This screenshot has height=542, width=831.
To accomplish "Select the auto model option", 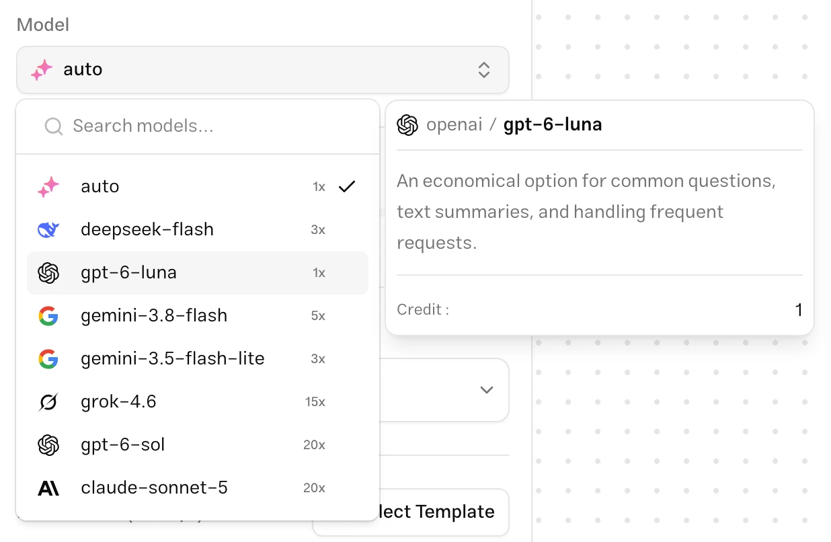I will (198, 186).
